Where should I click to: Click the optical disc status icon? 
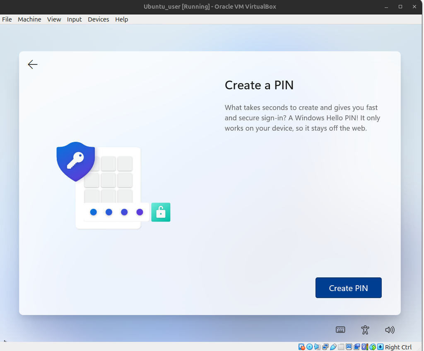click(x=309, y=347)
